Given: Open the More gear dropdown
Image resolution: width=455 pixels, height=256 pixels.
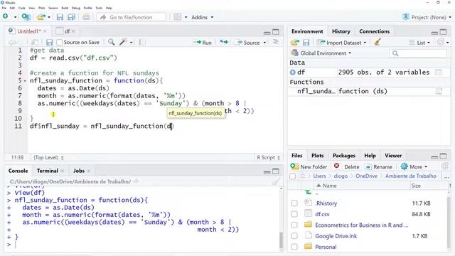Looking at the screenshot, I should point(414,166).
